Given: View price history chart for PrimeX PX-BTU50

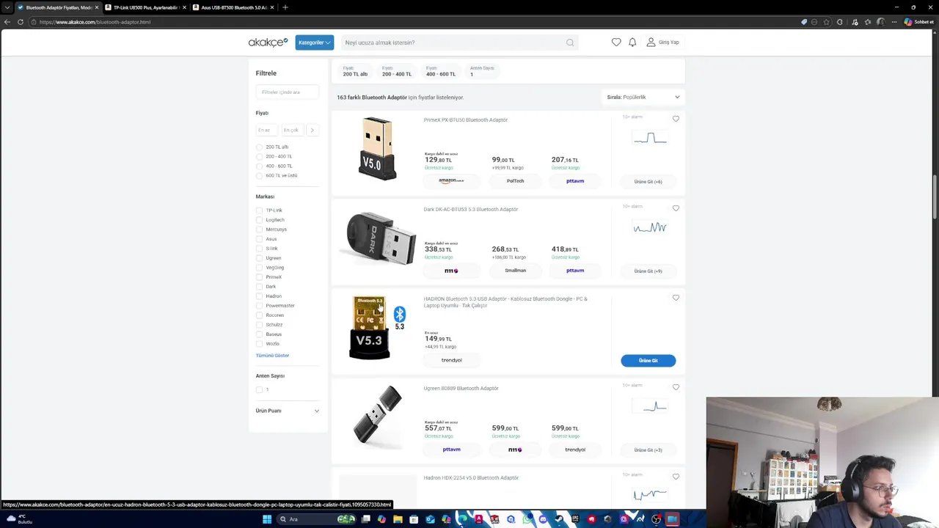Looking at the screenshot, I should [649, 138].
